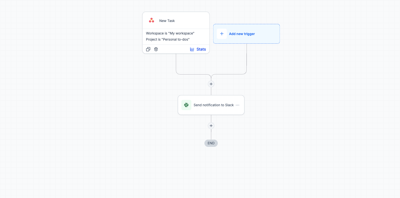Open Stats for the New Task trigger
The width and height of the screenshot is (400, 198).
click(198, 49)
